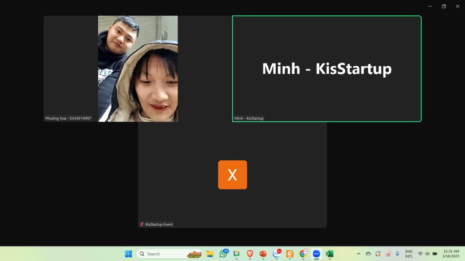The image size is (465, 261).
Task: Mute the microphone via the tray microphone icon
Action: click(x=397, y=254)
